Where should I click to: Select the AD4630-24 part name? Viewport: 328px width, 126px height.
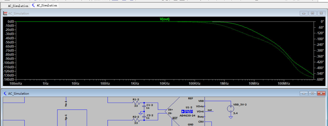187,116
